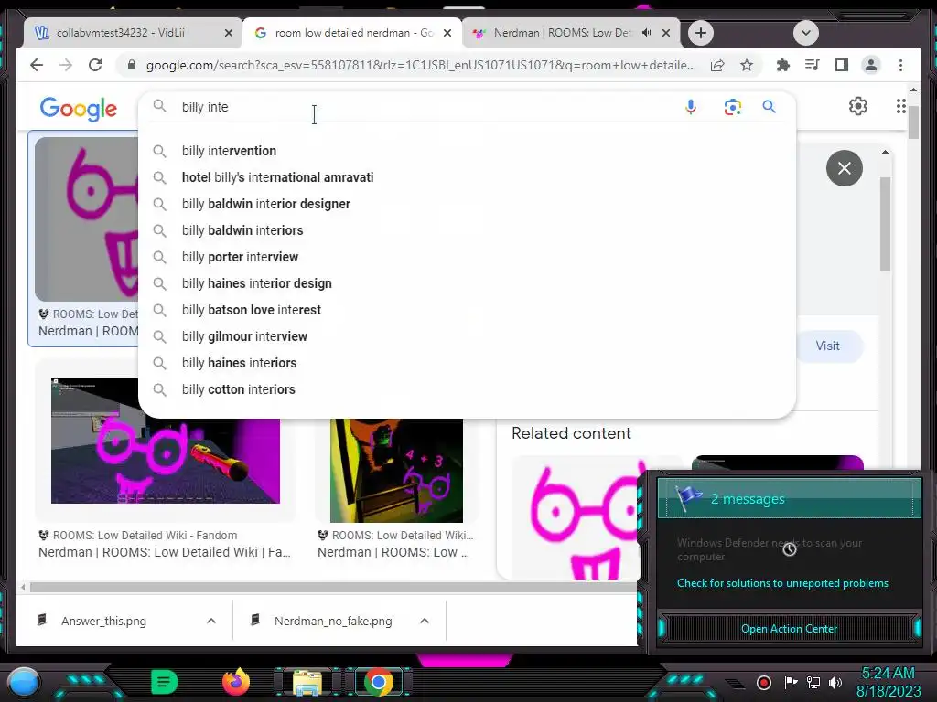Click the blue search magnifier button

(x=769, y=107)
